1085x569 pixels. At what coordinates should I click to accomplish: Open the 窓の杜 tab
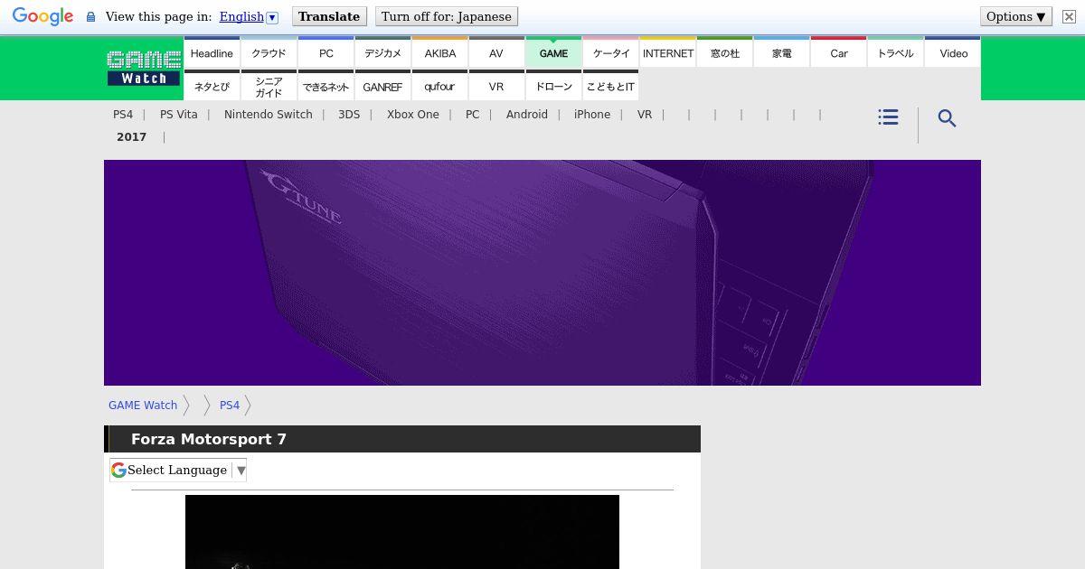coord(724,52)
